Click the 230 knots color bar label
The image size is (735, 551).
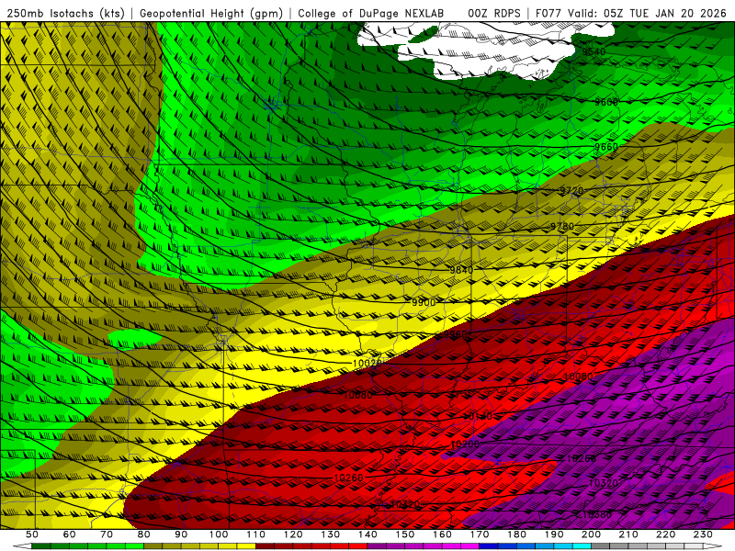(x=703, y=534)
